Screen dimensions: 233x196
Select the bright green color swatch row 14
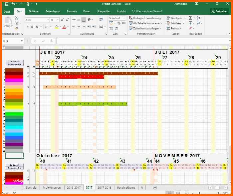point(14,114)
